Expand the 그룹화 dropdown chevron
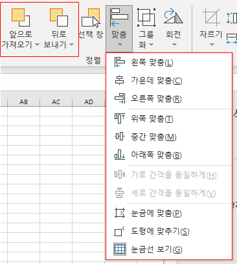 click(x=152, y=45)
